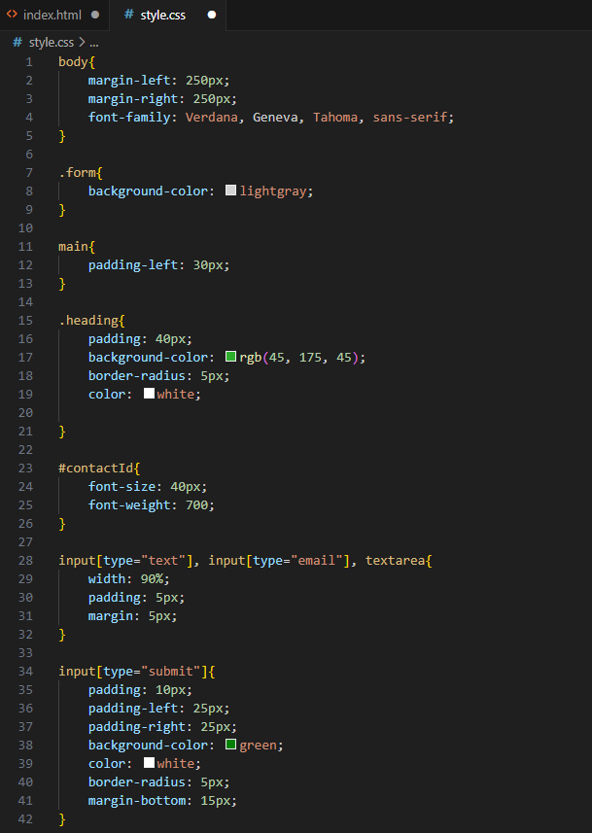The height and width of the screenshot is (833, 592).
Task: Click the main selector
Action: pos(73,247)
